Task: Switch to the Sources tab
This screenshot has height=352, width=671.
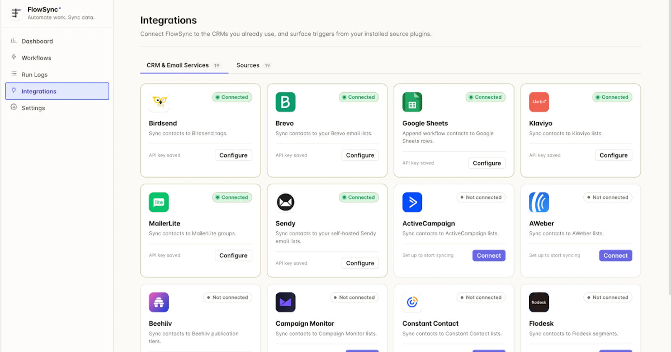Action: tap(253, 65)
